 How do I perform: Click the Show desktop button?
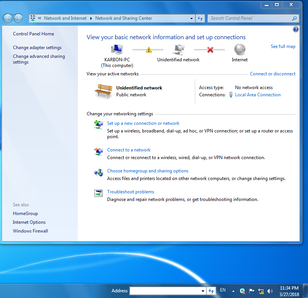tap(306, 291)
